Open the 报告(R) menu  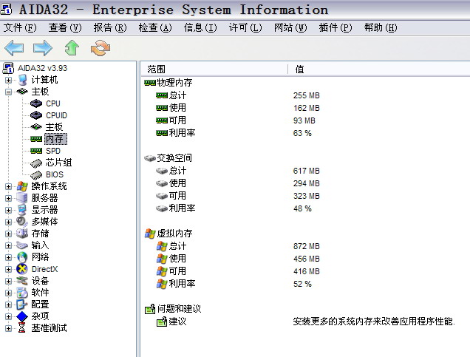pos(110,28)
